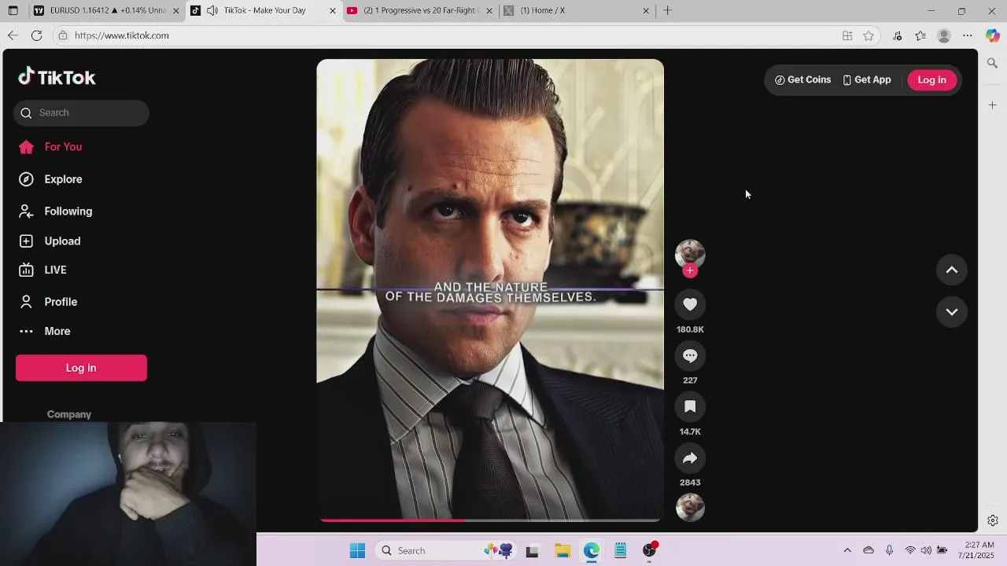
Task: Open Task View on taskbar
Action: point(532,551)
